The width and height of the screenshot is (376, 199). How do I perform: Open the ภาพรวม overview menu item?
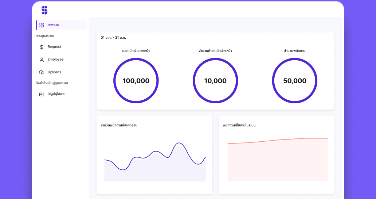(x=53, y=25)
